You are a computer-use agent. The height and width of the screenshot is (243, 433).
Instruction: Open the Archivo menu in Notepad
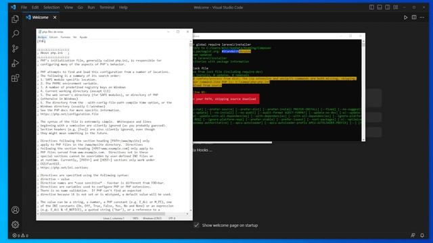(x=42, y=37)
